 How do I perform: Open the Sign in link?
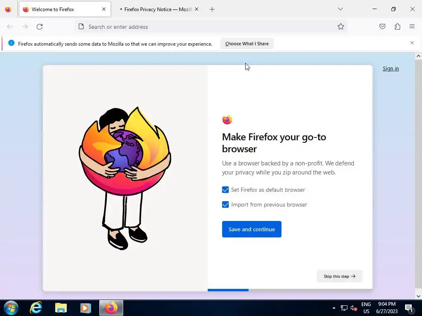(391, 69)
